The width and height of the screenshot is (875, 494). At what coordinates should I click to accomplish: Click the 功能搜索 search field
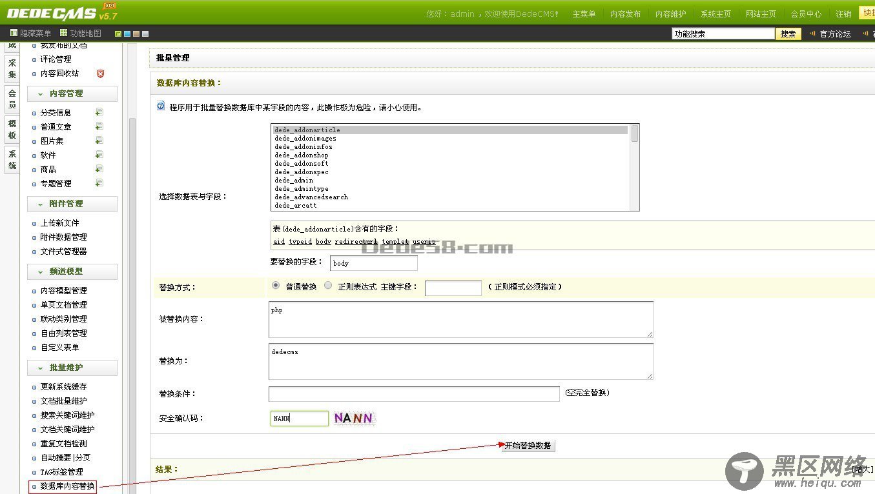pyautogui.click(x=723, y=34)
